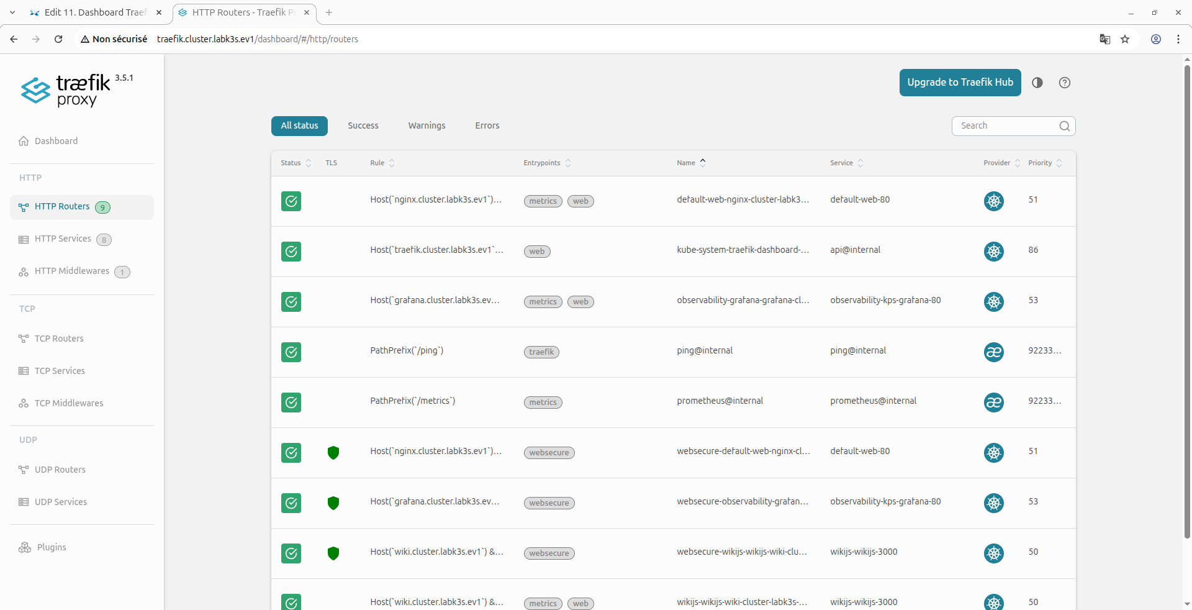Click the browser translate page icon
Screen dimensions: 1192x610
pos(1105,39)
